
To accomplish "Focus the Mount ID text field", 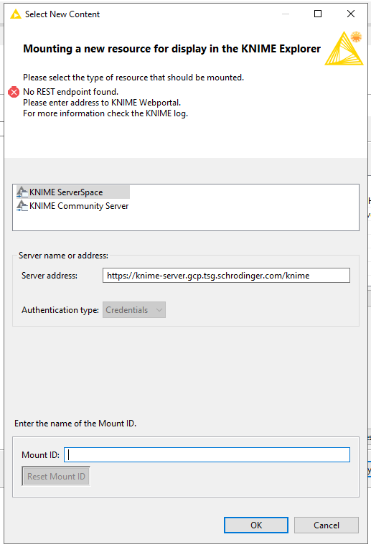I will tap(207, 455).
